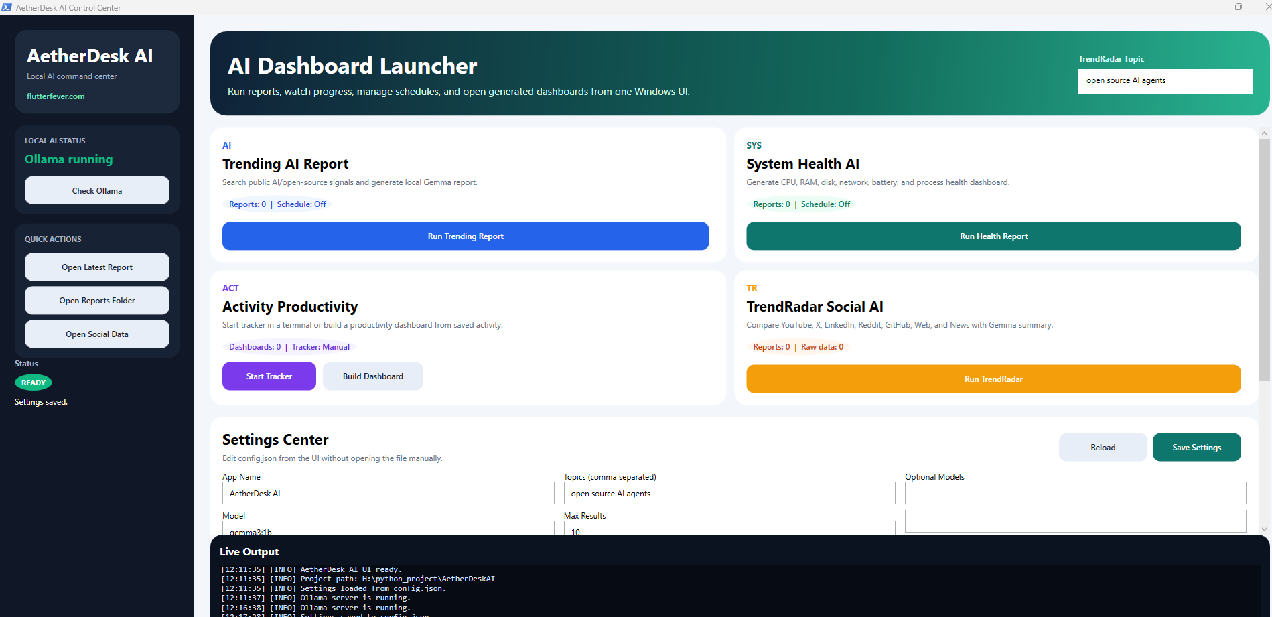Click AetherDesk app icon in title bar
Viewport: 1272px width, 617px height.
(x=7, y=7)
